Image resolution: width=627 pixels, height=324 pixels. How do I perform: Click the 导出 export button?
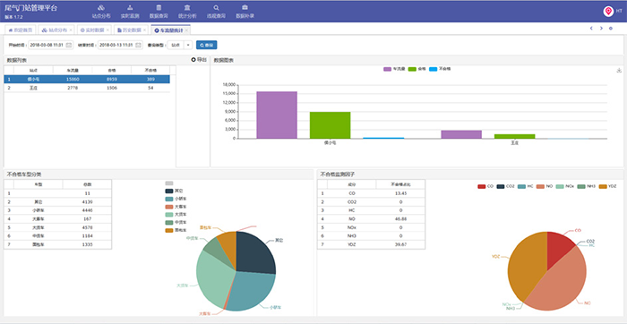(x=199, y=60)
